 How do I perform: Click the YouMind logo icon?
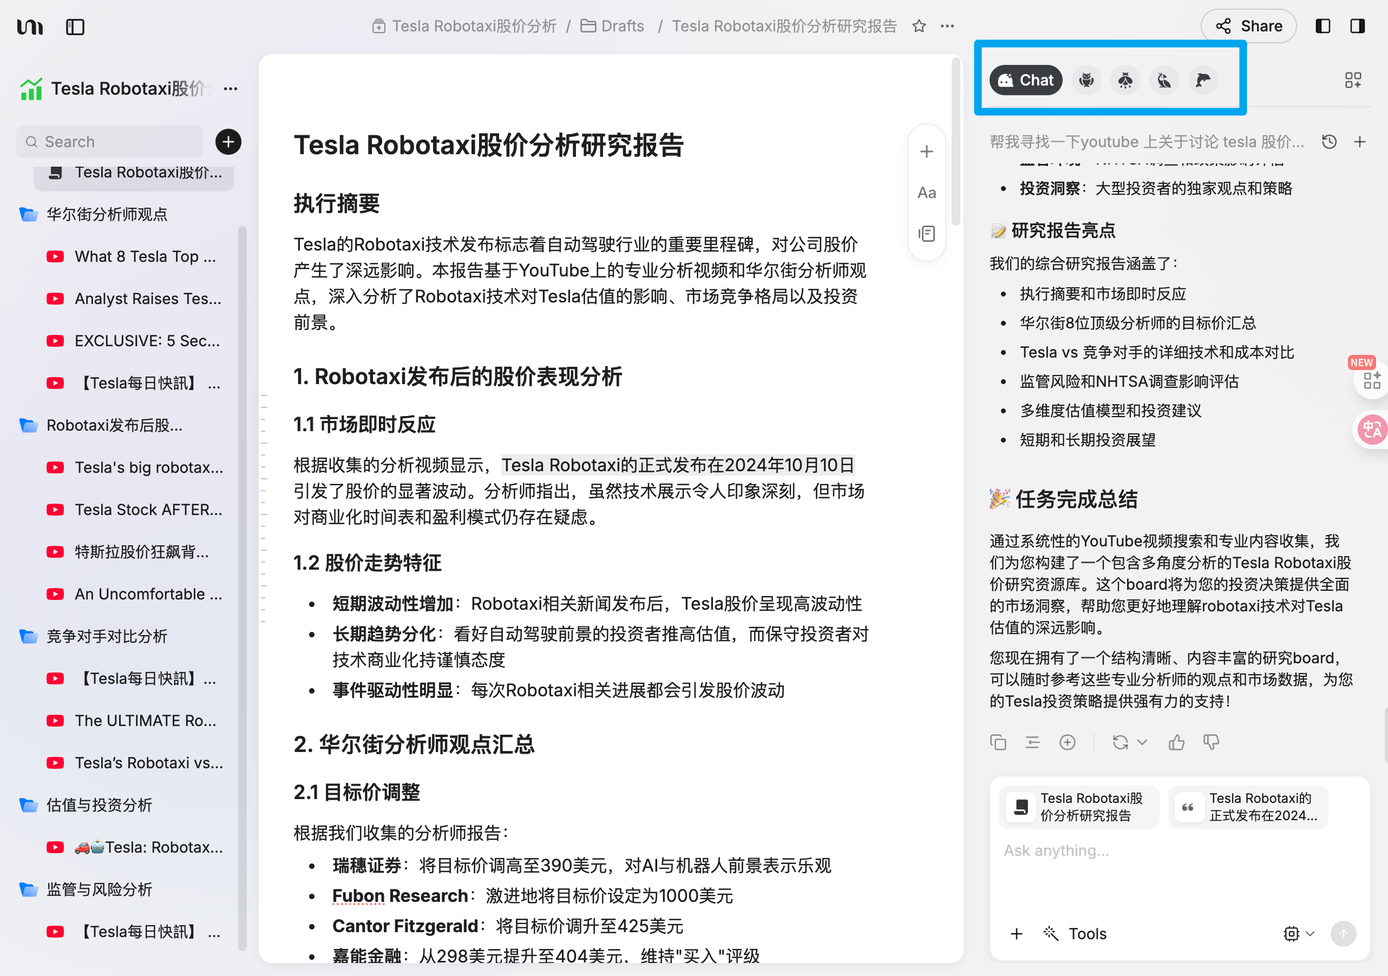click(30, 27)
